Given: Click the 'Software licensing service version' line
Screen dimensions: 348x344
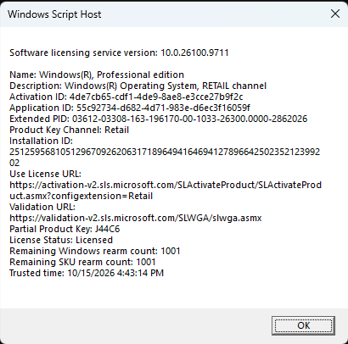Looking at the screenshot, I should point(119,53).
